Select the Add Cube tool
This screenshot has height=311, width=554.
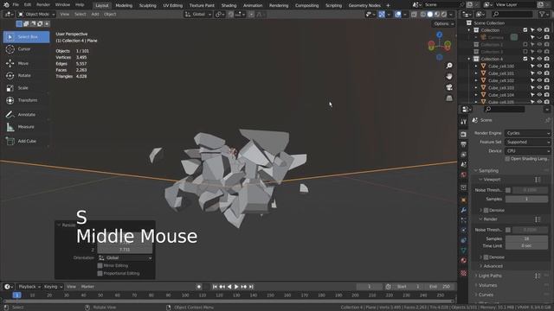[27, 141]
